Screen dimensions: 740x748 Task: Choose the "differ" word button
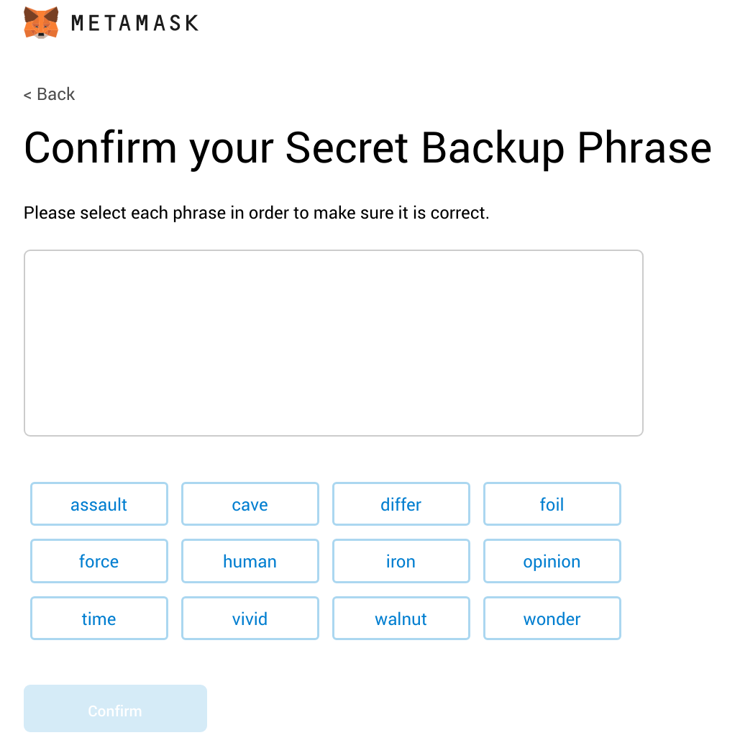click(x=401, y=504)
